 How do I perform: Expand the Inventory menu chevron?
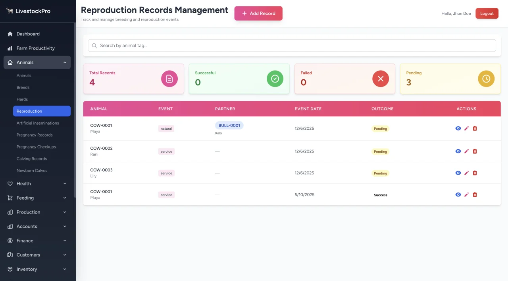pyautogui.click(x=65, y=269)
